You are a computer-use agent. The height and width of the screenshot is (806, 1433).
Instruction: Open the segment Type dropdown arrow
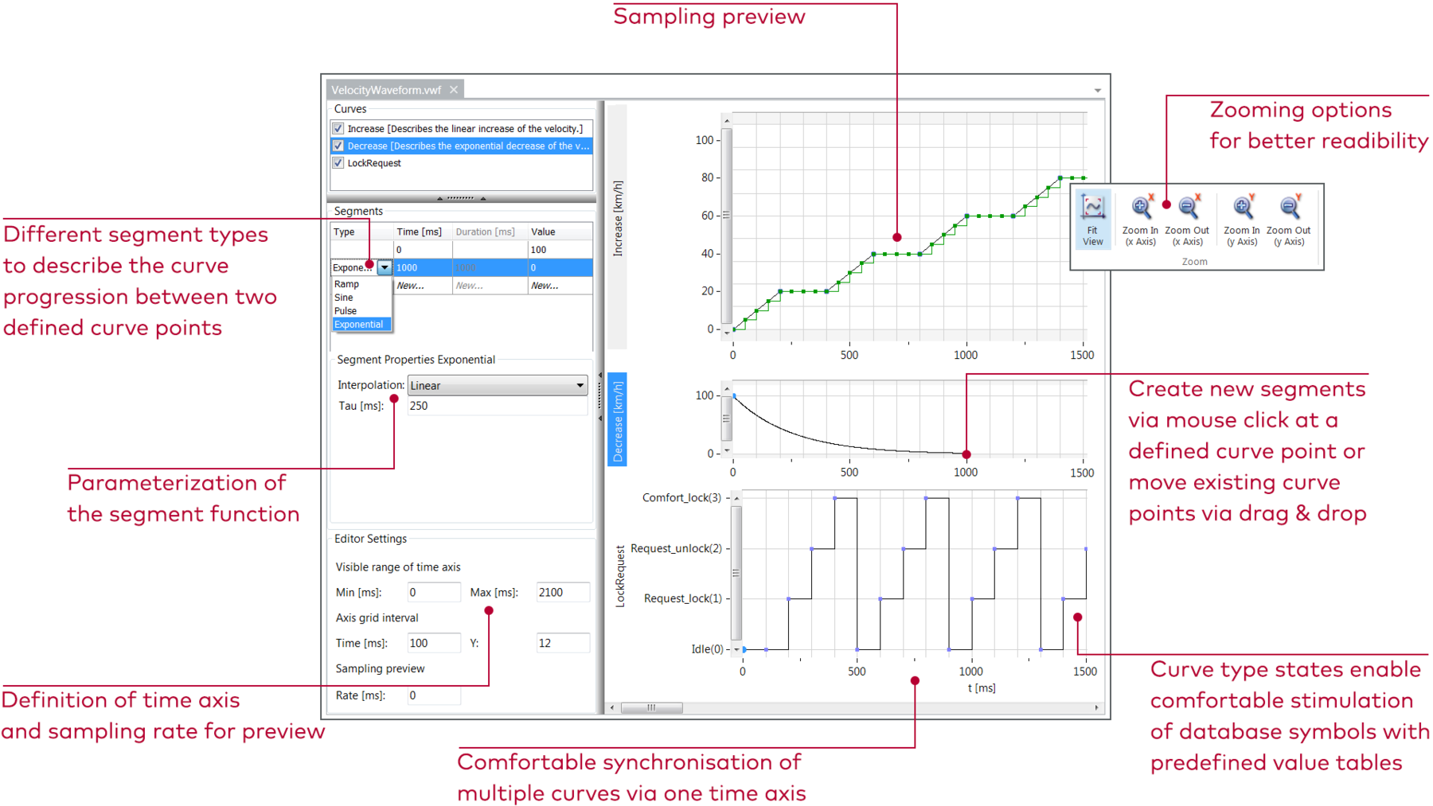(385, 267)
